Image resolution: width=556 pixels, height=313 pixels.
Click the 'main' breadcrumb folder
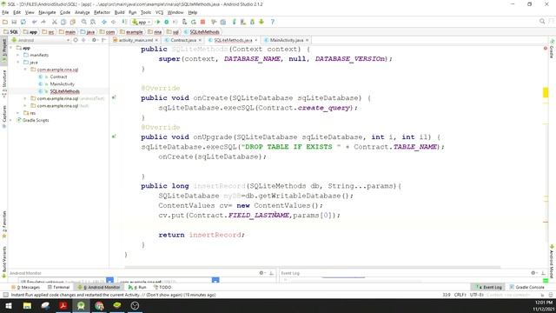[x=68, y=32]
